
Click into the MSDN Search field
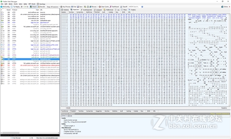coord(134,7)
